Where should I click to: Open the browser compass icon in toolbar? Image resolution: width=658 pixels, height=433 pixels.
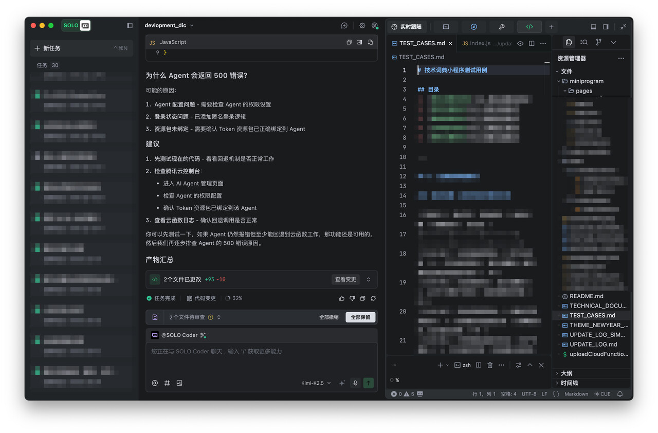click(x=474, y=27)
